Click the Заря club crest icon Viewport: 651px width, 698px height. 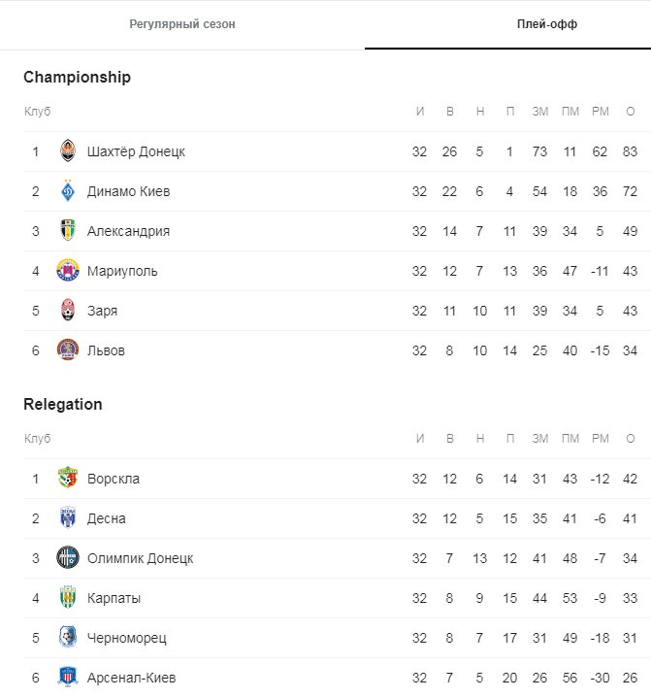pyautogui.click(x=68, y=311)
